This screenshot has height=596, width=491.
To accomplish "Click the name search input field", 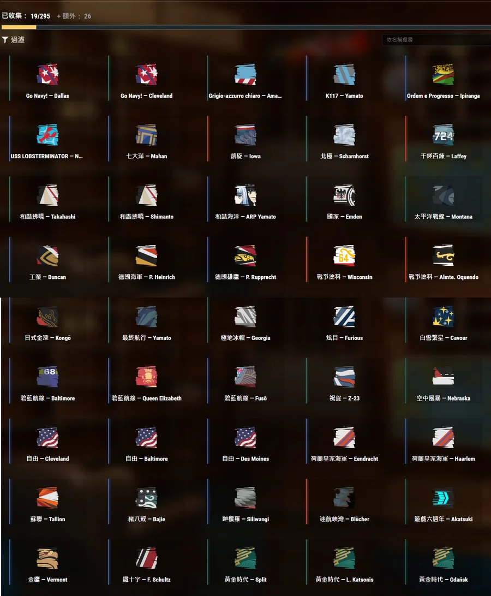I will [436, 40].
